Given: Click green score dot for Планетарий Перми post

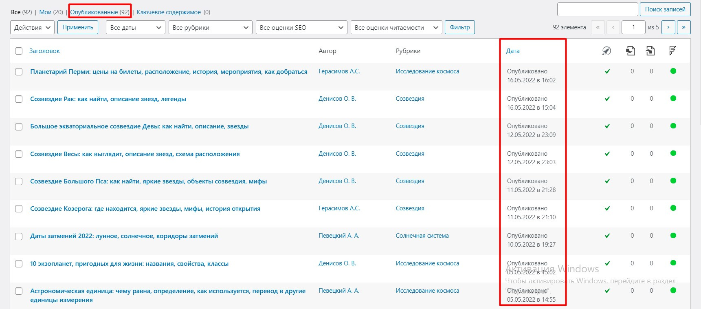Looking at the screenshot, I should tap(673, 71).
